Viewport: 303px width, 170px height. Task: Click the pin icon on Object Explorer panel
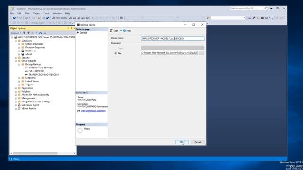coord(71,28)
